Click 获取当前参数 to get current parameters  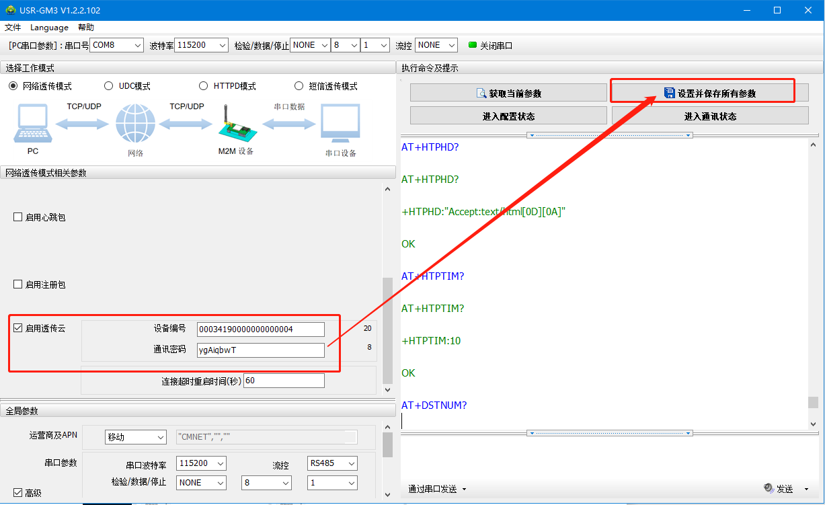[508, 93]
